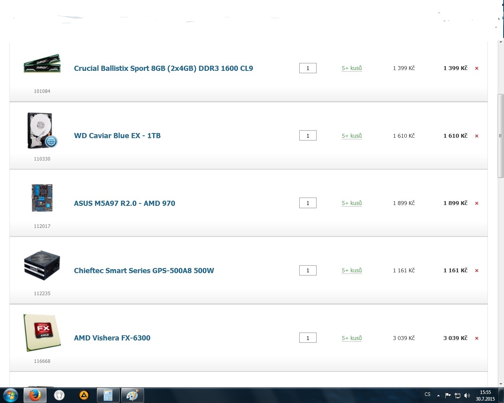
Task: Remove ASUS M5A97 R2.0 from cart
Action: (476, 203)
